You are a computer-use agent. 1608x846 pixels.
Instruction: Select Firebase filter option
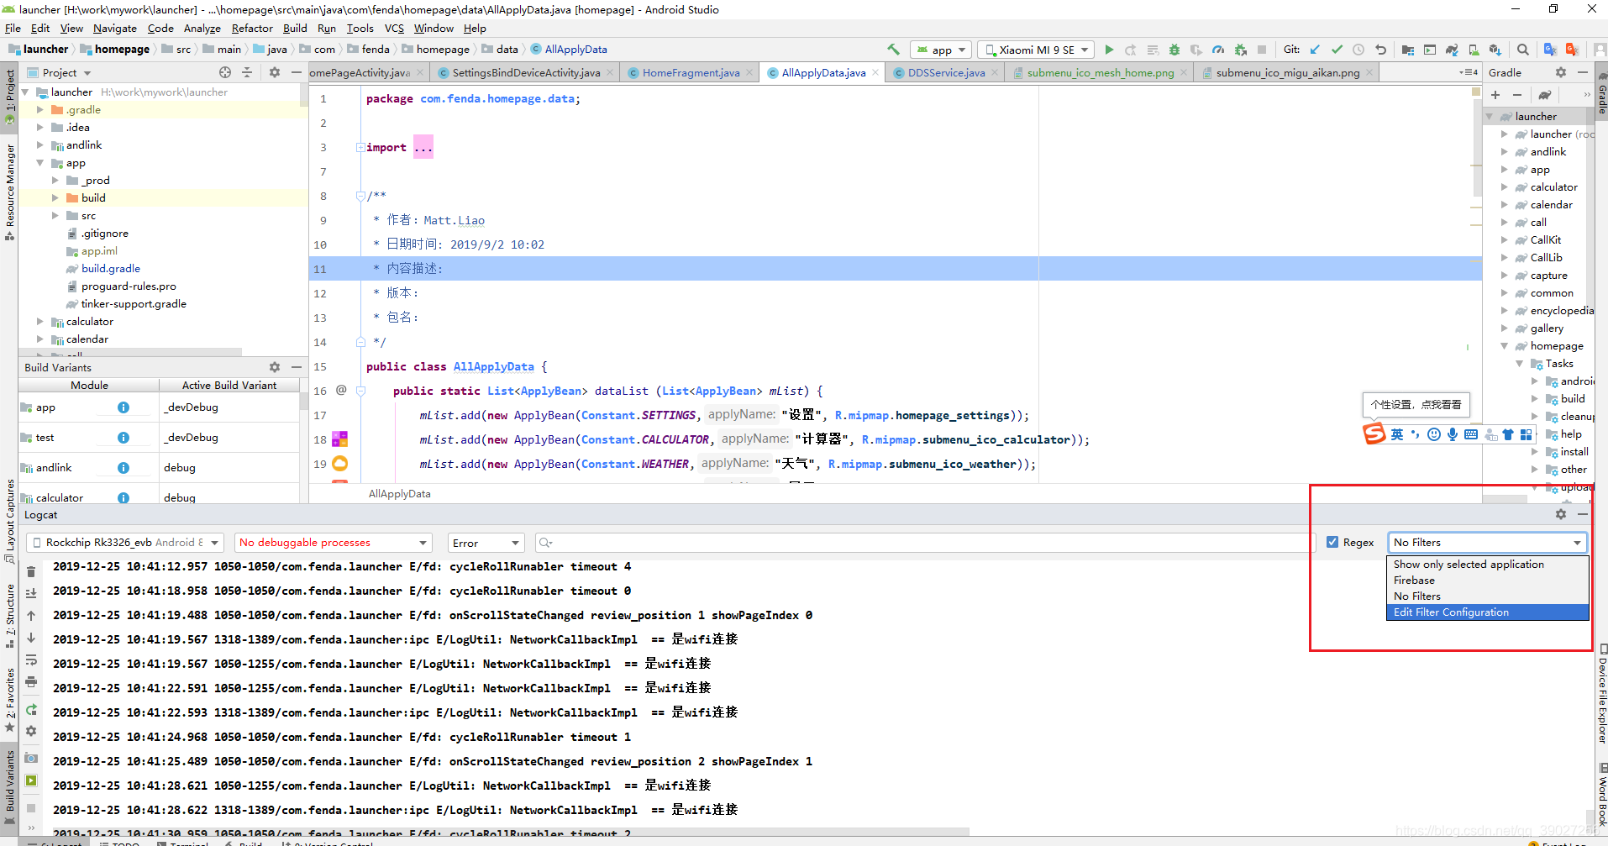coord(1487,581)
